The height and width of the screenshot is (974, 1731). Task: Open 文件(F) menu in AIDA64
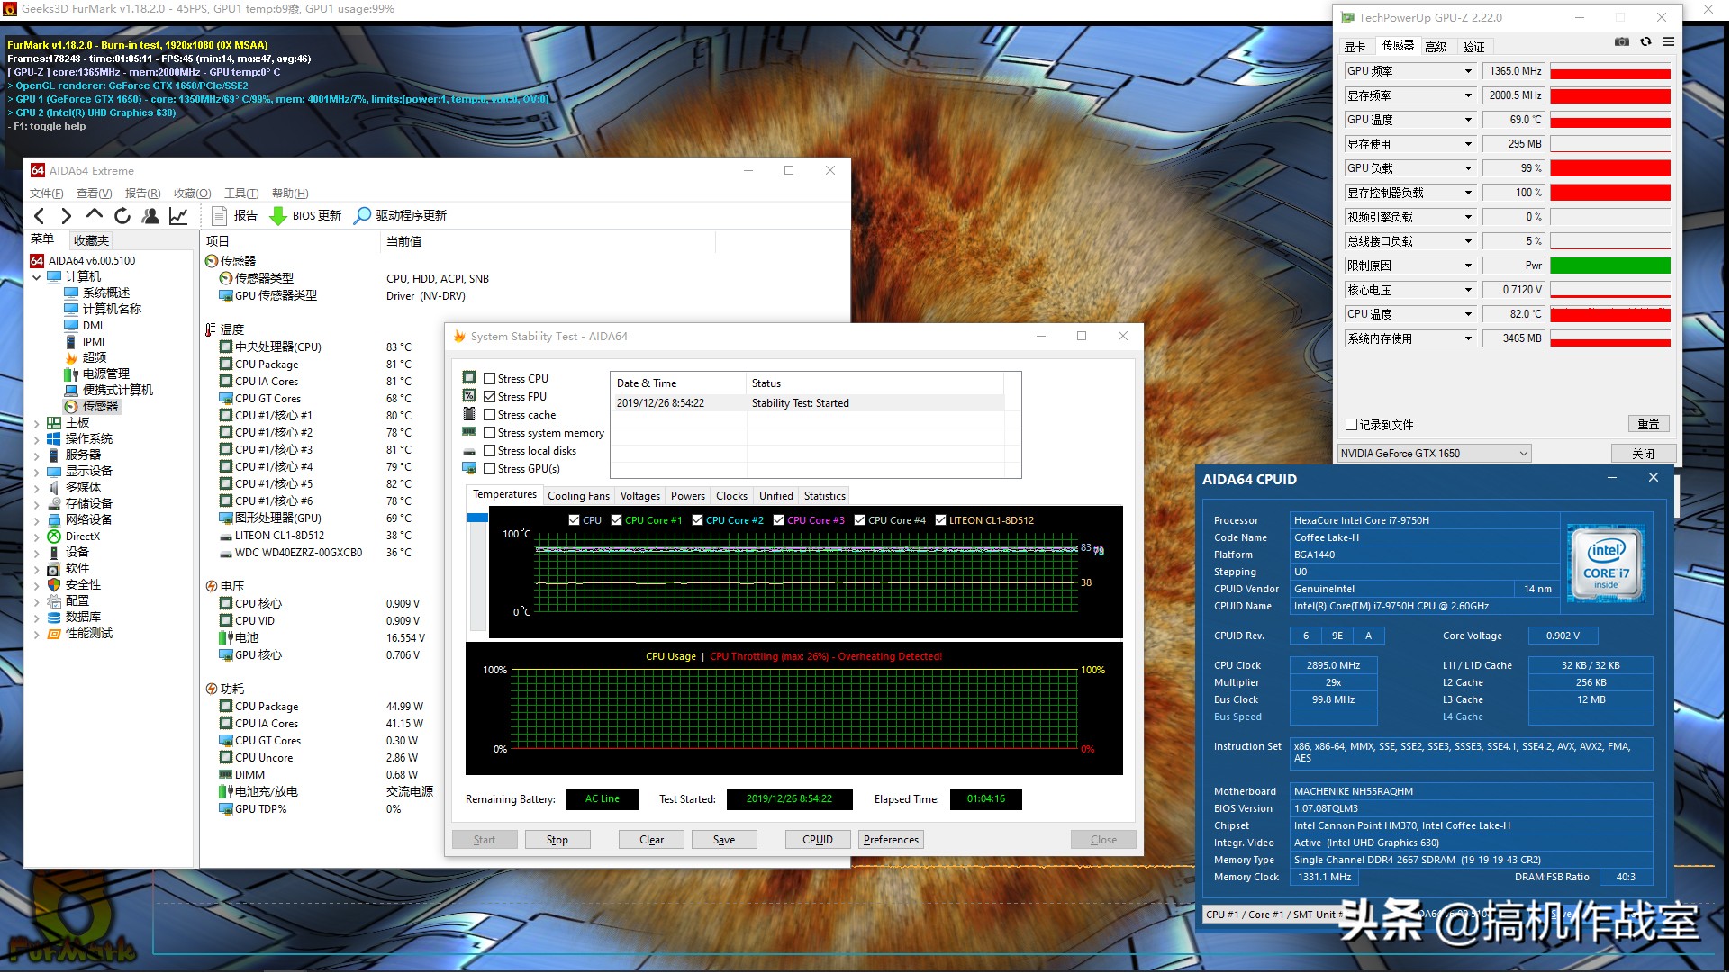(47, 194)
